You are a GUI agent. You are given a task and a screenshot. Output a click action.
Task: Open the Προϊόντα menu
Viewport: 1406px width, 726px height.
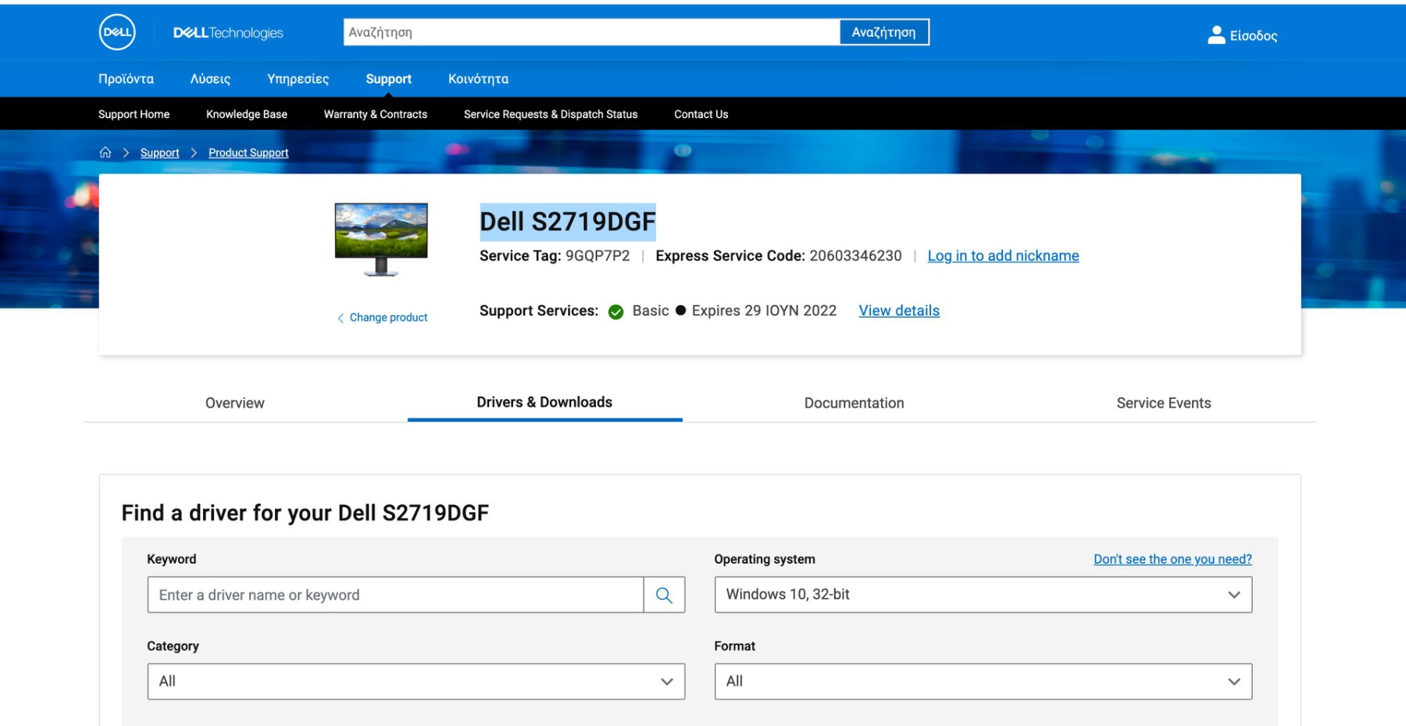(126, 79)
